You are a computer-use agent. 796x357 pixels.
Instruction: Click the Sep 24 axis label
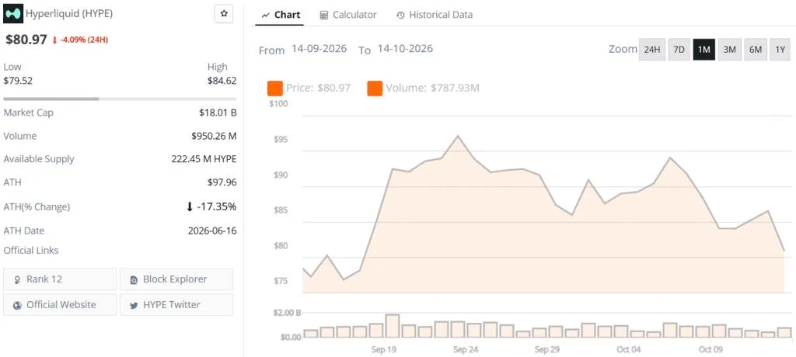(x=466, y=349)
